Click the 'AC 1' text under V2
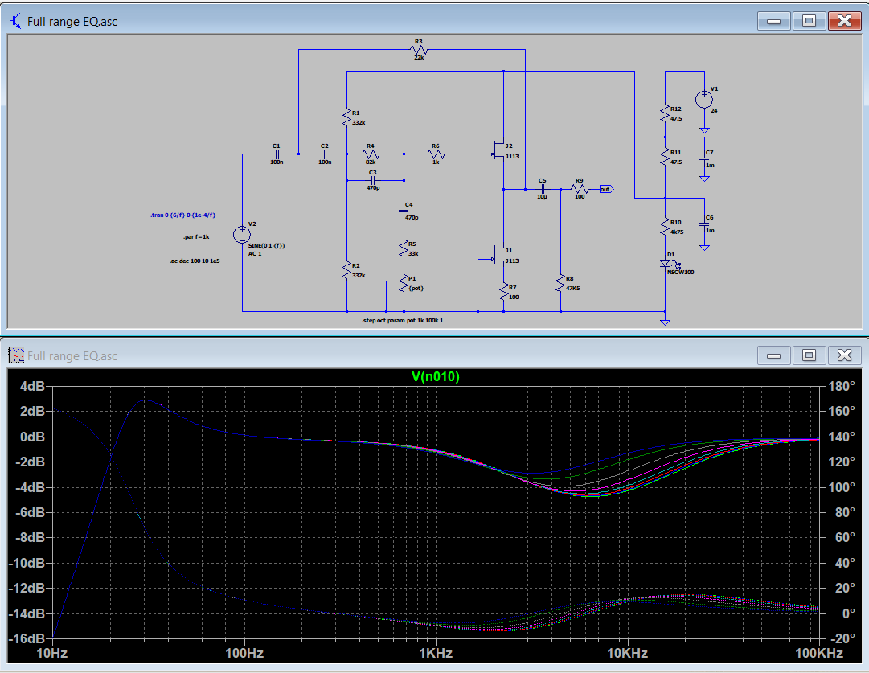 click(x=255, y=254)
